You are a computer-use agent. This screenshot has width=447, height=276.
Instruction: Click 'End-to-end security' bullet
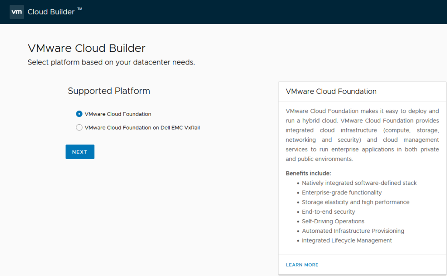click(328, 211)
